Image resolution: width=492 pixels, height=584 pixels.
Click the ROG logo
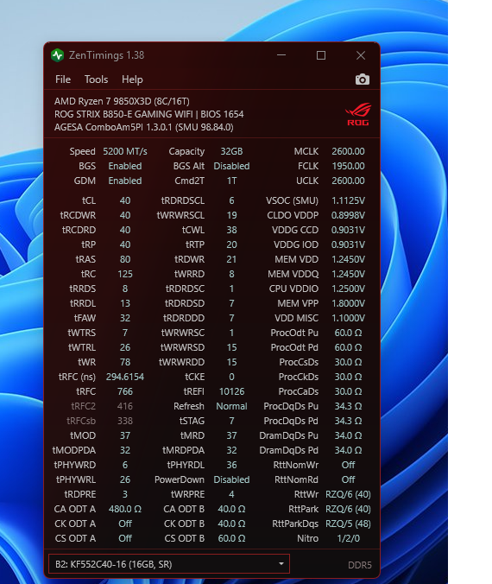click(358, 114)
